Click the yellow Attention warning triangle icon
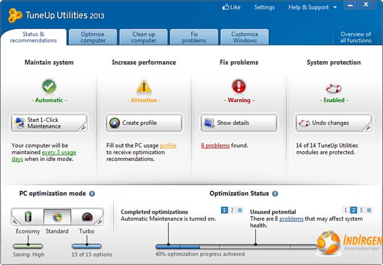Screen dimensions: 383x265 pos(144,87)
